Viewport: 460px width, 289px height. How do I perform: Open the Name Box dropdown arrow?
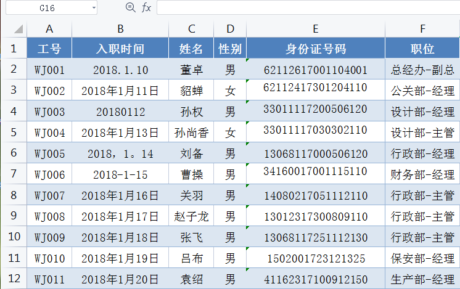[x=94, y=8]
